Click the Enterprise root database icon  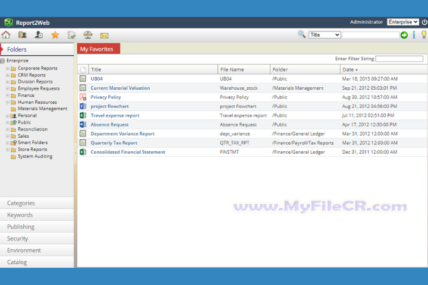tap(2, 61)
